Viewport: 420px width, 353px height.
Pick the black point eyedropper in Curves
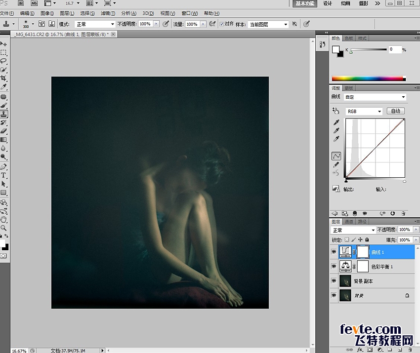(x=336, y=122)
